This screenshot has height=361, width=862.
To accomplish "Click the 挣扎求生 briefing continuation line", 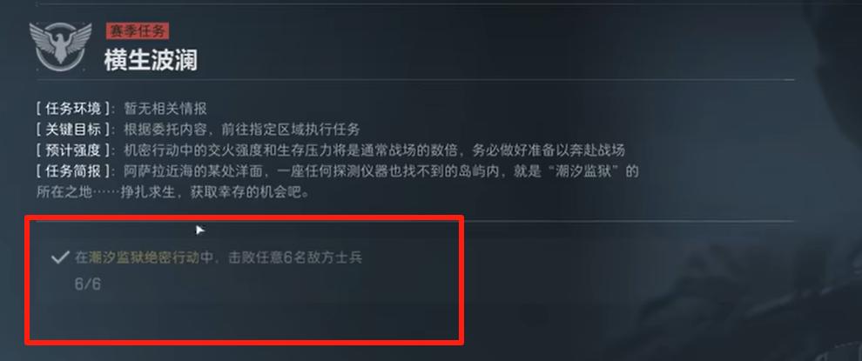I will [174, 193].
